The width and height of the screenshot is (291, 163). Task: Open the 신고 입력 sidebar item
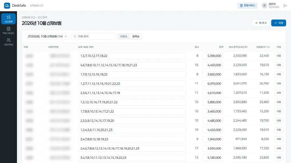(x=8, y=19)
